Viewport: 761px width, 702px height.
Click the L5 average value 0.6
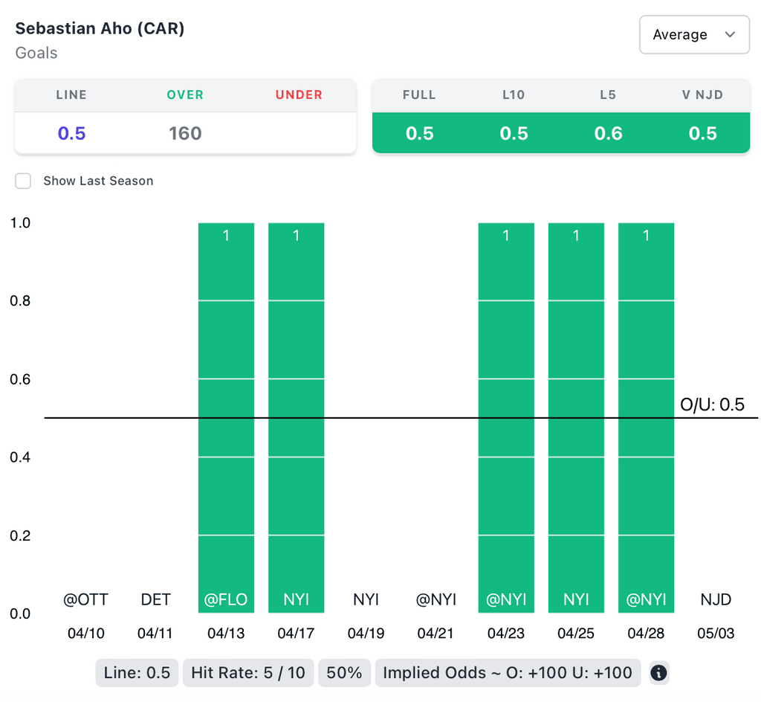[608, 133]
